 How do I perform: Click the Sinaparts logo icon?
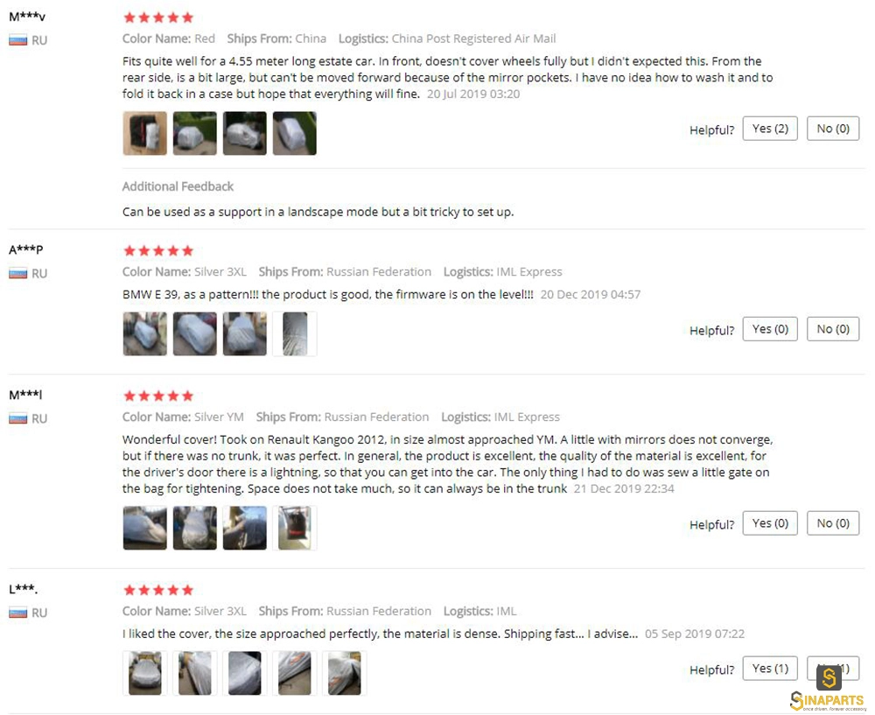pos(829,678)
